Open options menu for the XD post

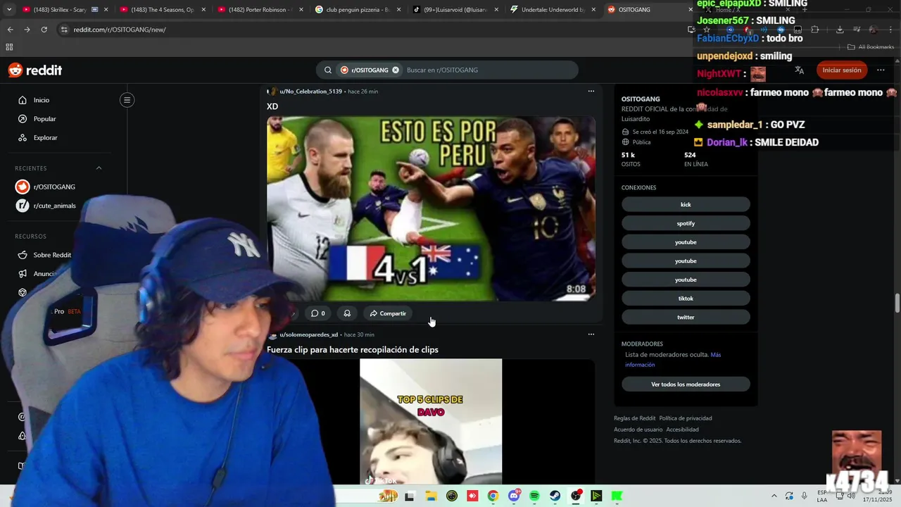591,91
